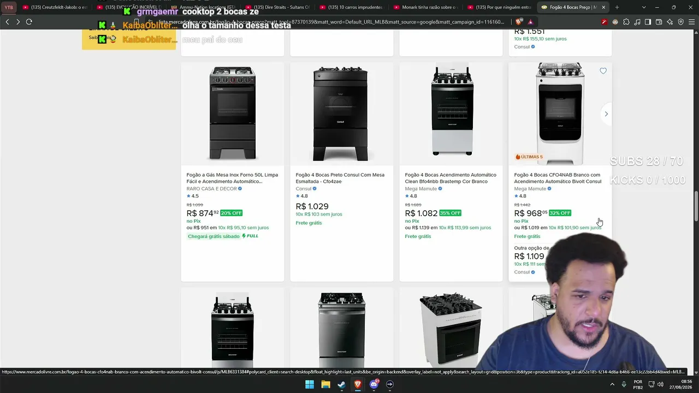The height and width of the screenshot is (393, 699).
Task: Click the 10x R$ 155,10 sem juros text
Action: [541, 39]
